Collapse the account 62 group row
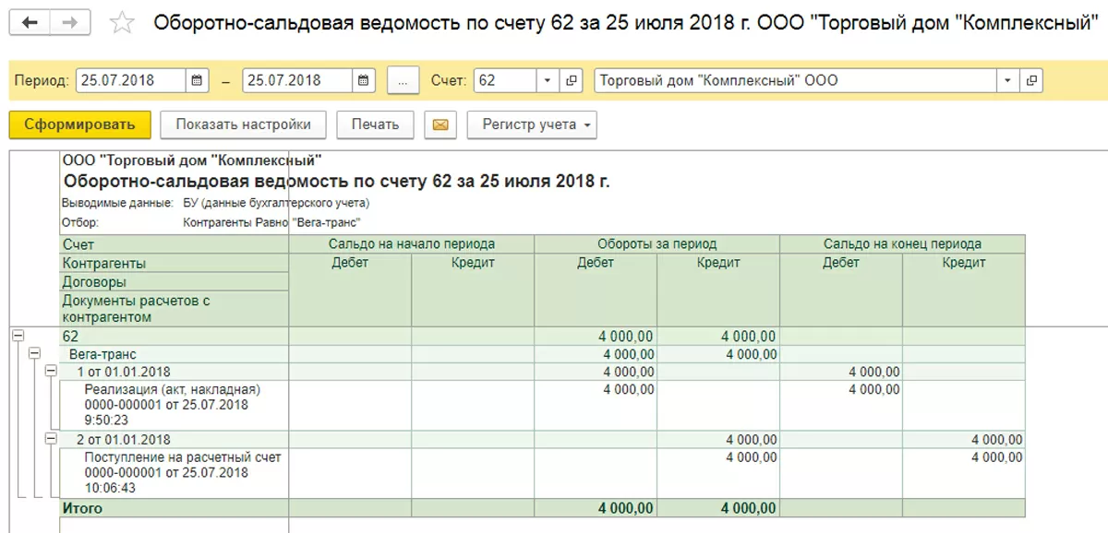The width and height of the screenshot is (1108, 533). [x=18, y=336]
